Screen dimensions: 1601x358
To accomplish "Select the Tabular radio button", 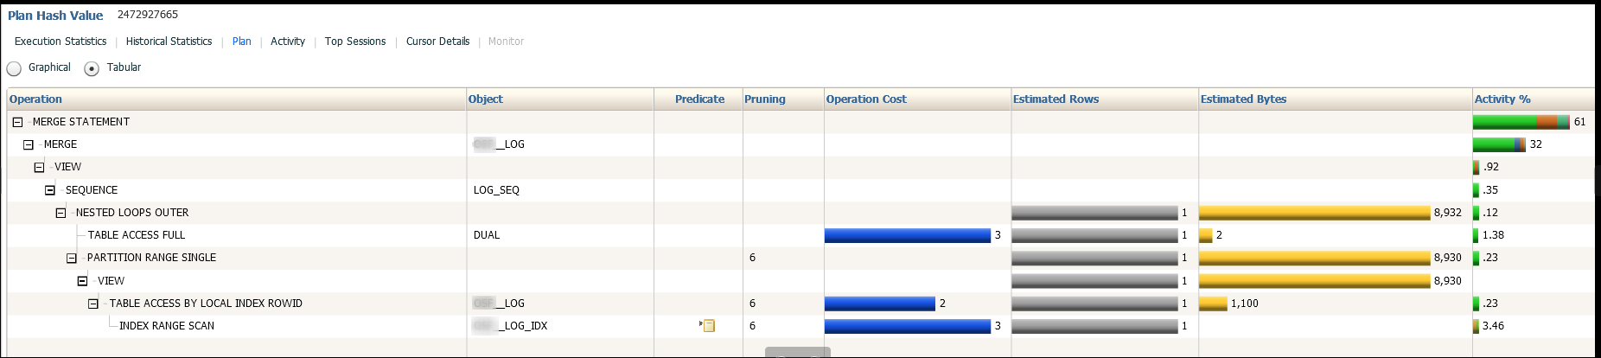I will click(x=92, y=68).
